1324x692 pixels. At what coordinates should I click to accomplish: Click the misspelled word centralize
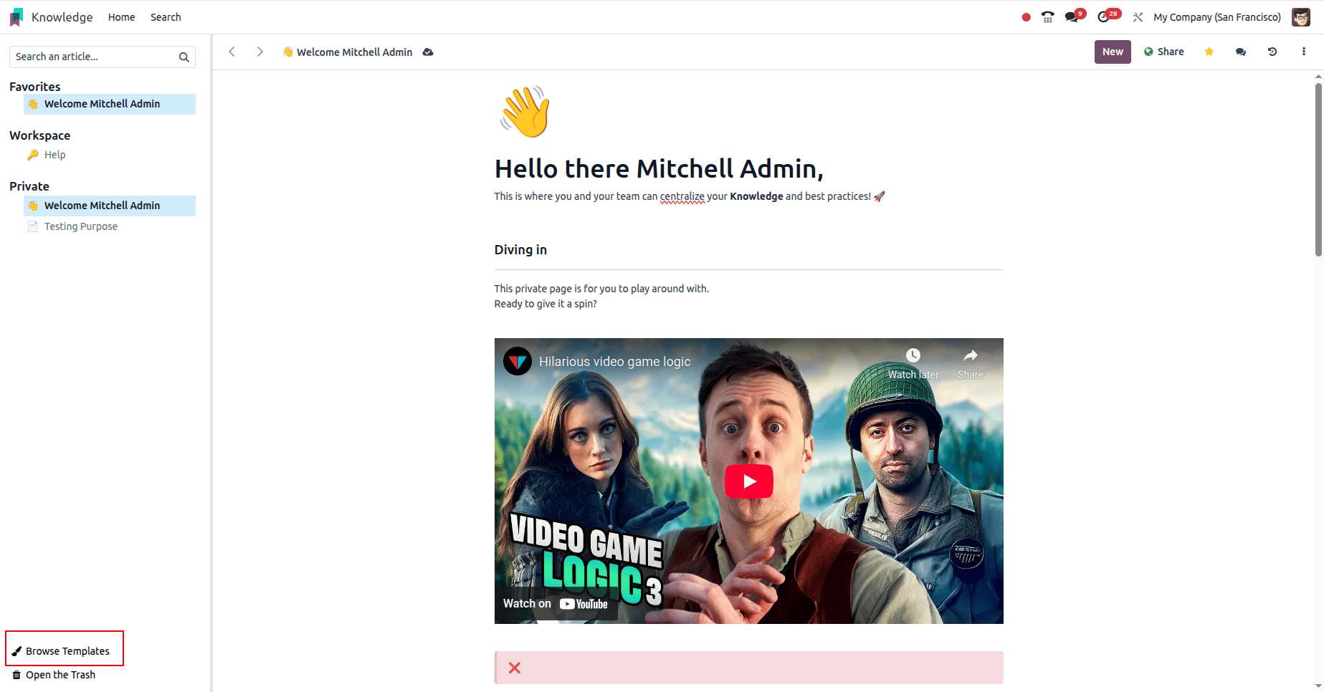(x=682, y=196)
